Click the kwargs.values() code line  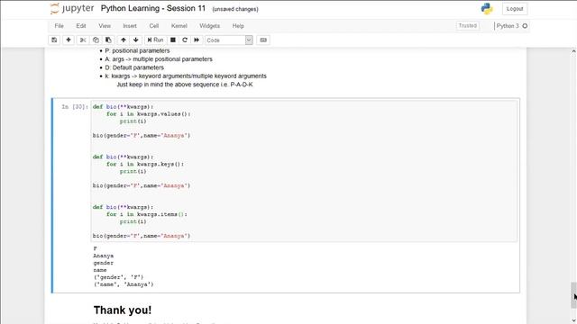click(149, 114)
